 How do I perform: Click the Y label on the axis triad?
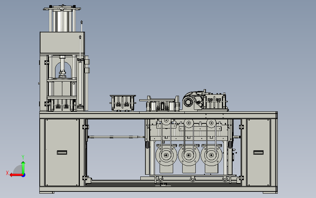click(23, 157)
